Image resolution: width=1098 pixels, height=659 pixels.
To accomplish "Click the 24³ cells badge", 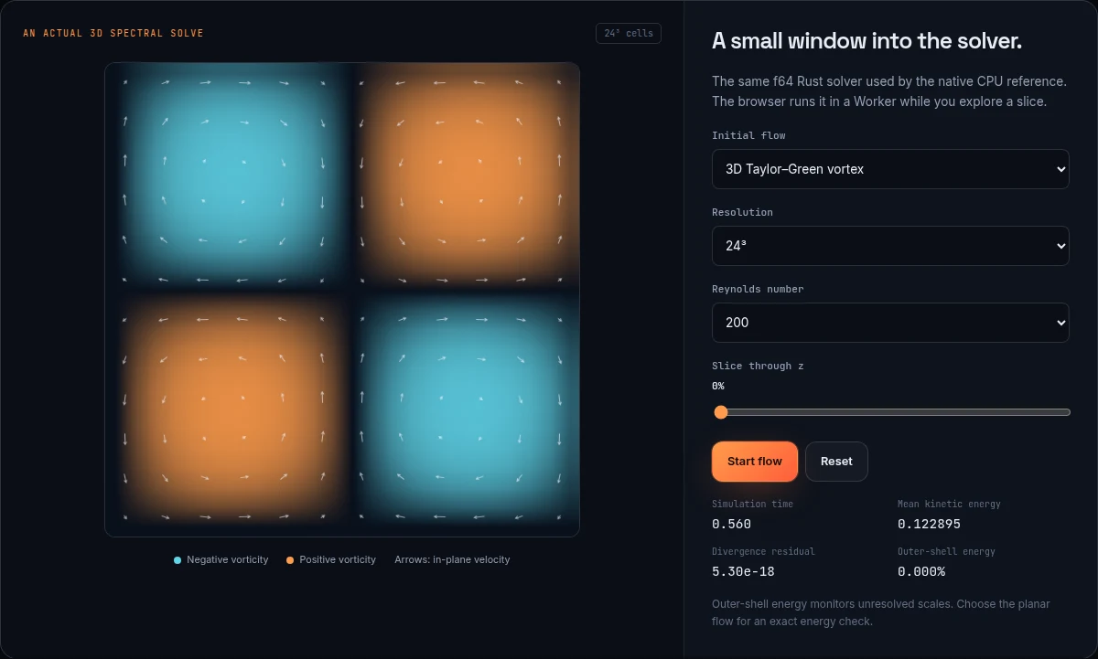I will click(x=629, y=33).
